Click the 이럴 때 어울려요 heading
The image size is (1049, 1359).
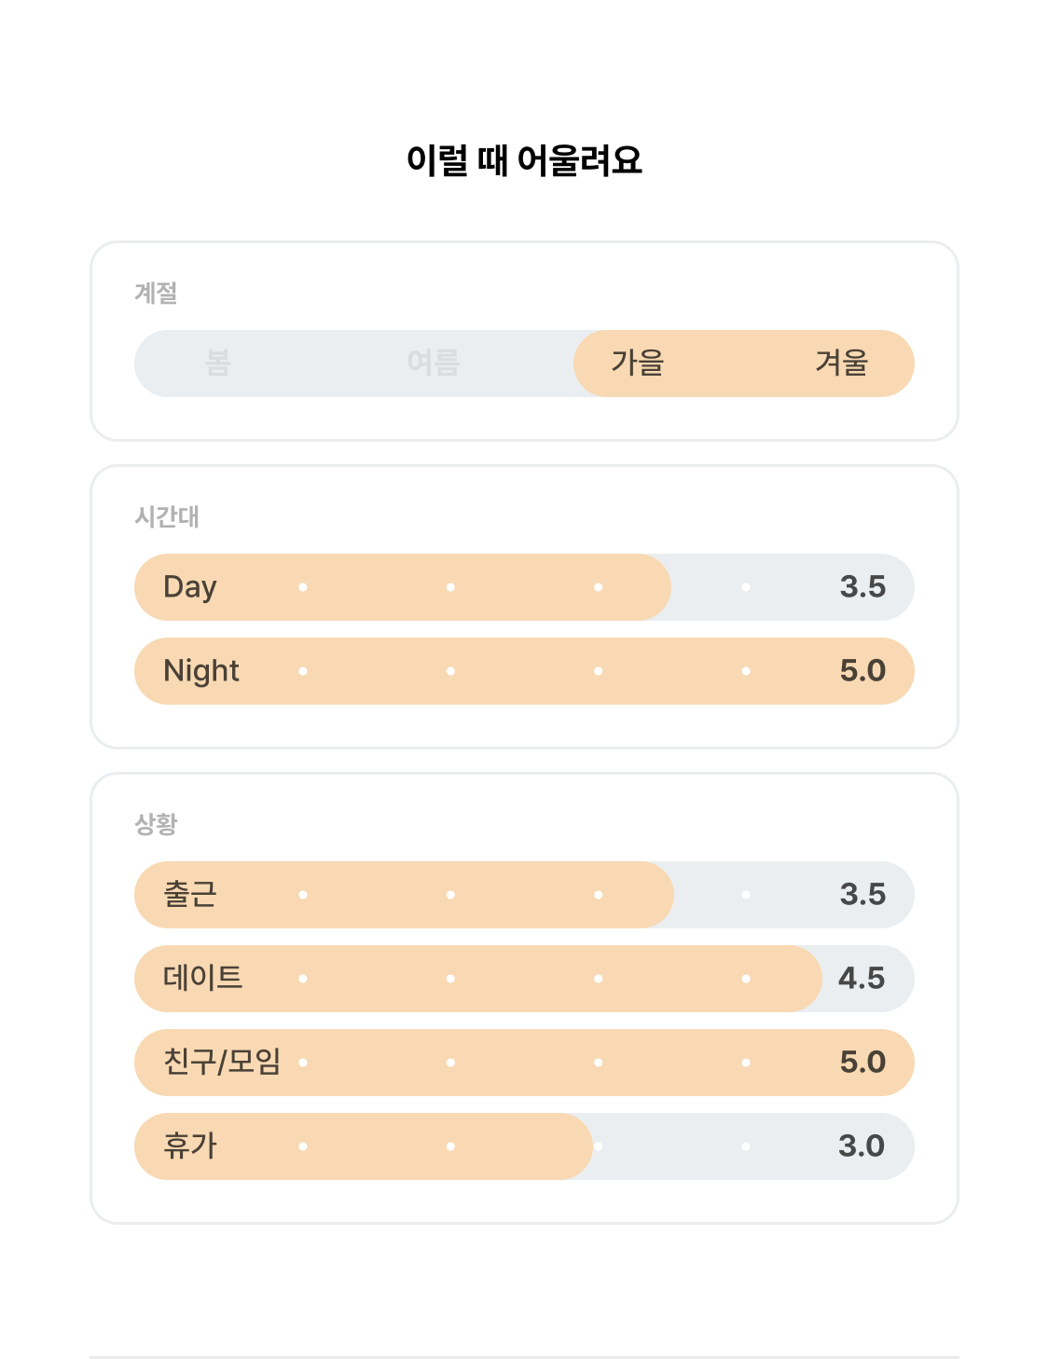pos(524,160)
